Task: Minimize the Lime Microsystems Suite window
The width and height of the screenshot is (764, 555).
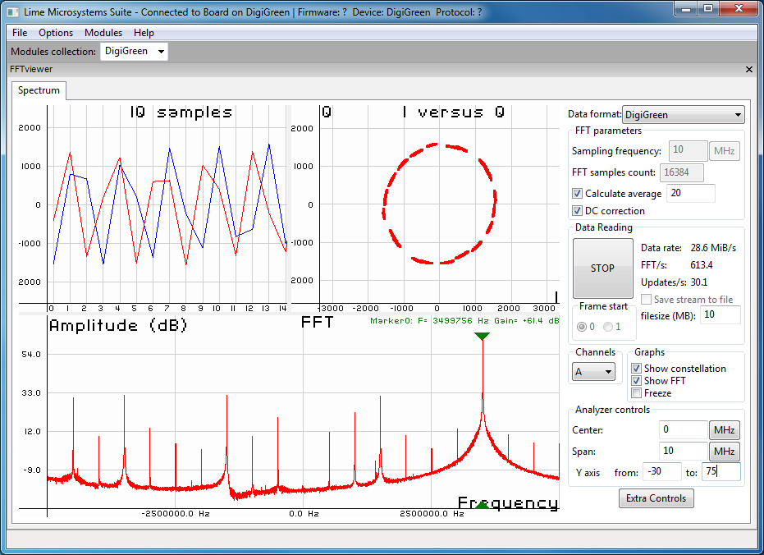Action: (x=687, y=8)
